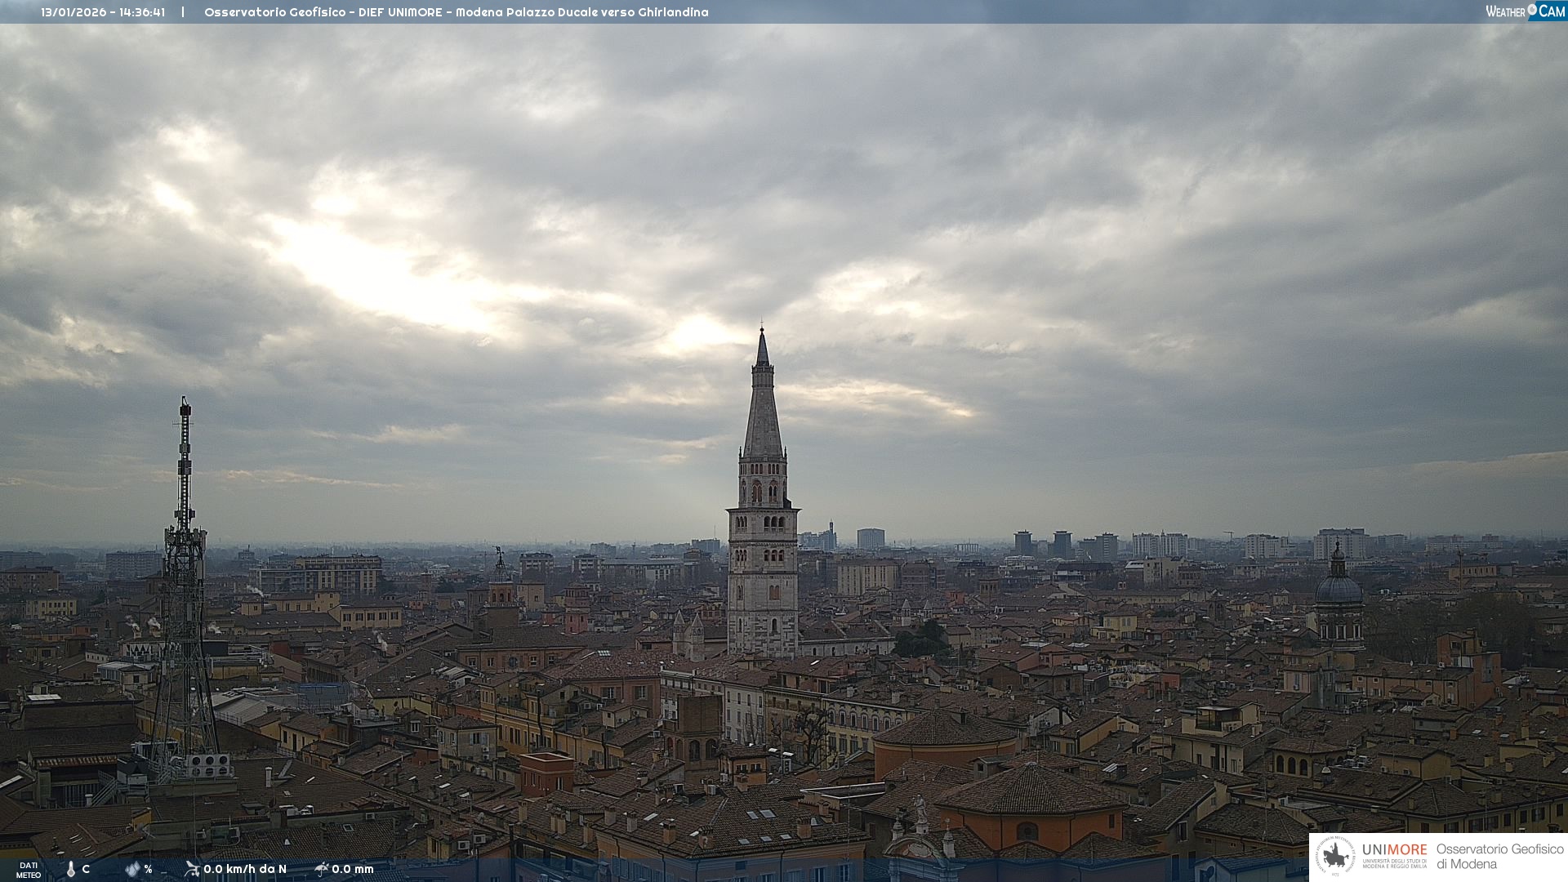Viewport: 1568px width, 882px height.
Task: Click the temperature C unit label
Action: [86, 869]
